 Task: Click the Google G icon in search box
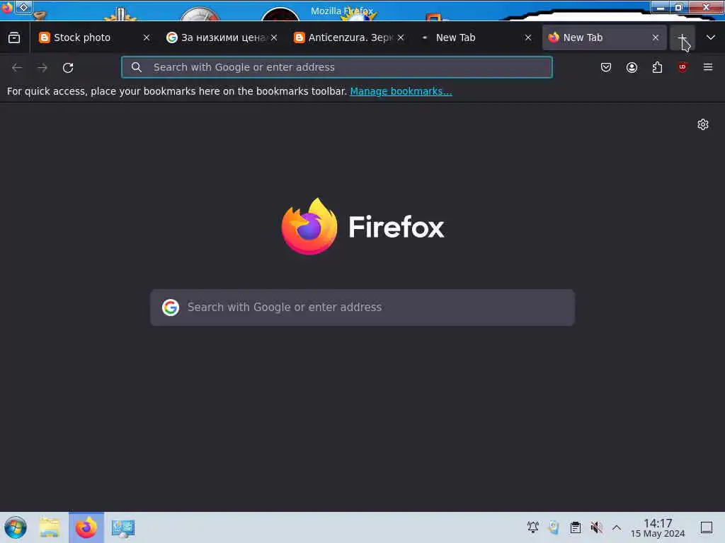point(171,308)
